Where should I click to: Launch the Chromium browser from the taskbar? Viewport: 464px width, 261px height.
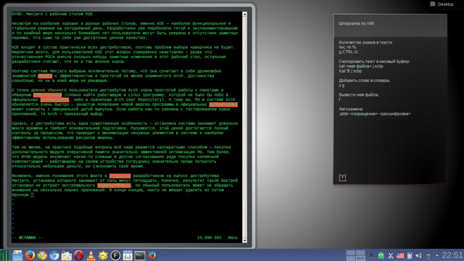click(54, 255)
